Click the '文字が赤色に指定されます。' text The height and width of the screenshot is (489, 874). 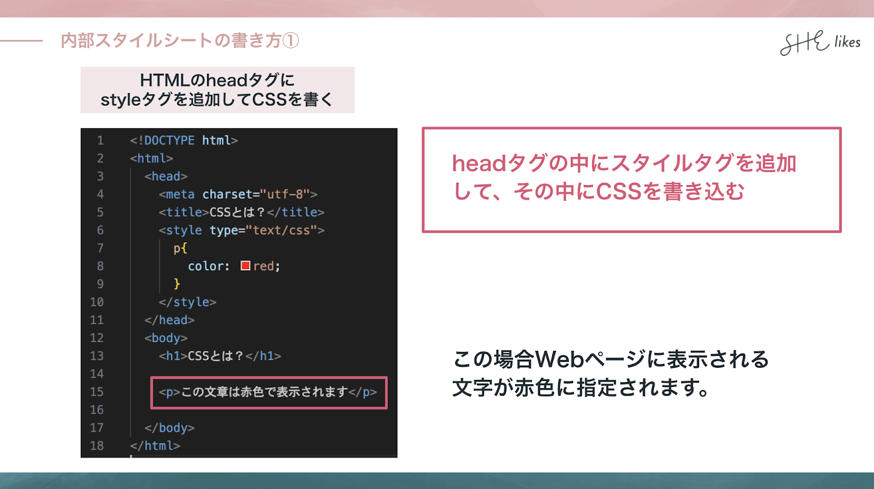click(582, 387)
